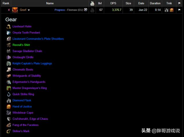Screen dimensions: 184x137
Task: Click the Grorf warrior class icon
Action: 15,10
